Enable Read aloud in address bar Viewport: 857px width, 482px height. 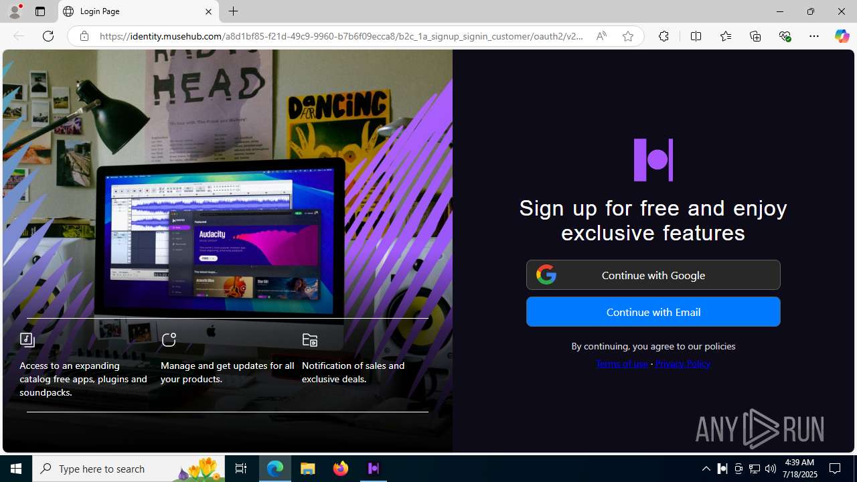[x=601, y=36]
